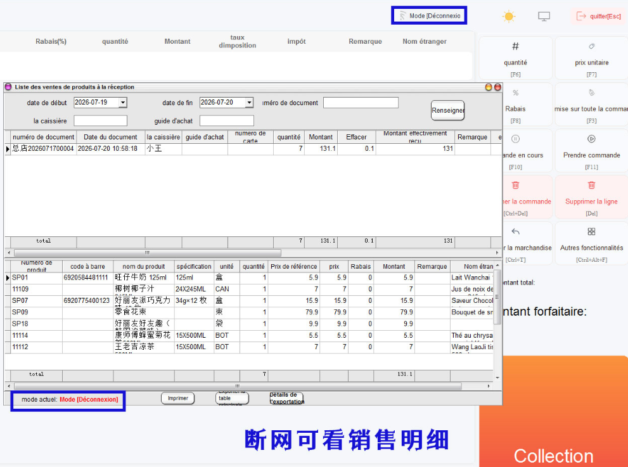The width and height of the screenshot is (628, 467).
Task: Click the purple icon in sales list title bar
Action: [x=8, y=87]
